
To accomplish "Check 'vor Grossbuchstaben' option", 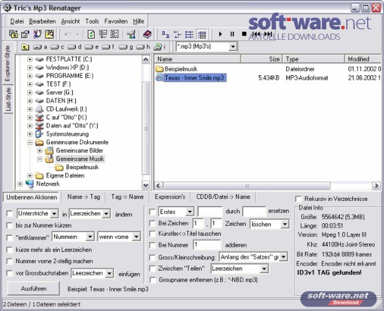I will click(9, 273).
